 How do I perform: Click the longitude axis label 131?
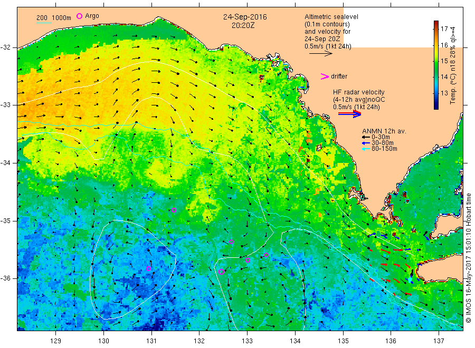click(151, 341)
